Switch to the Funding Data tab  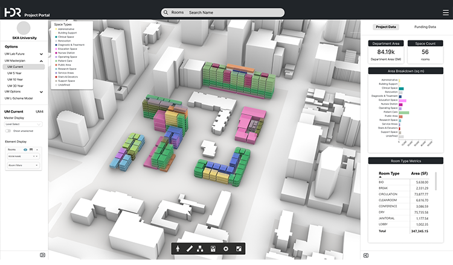tap(426, 27)
